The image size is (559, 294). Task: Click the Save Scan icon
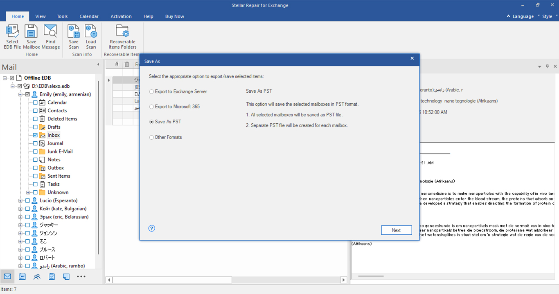click(74, 37)
